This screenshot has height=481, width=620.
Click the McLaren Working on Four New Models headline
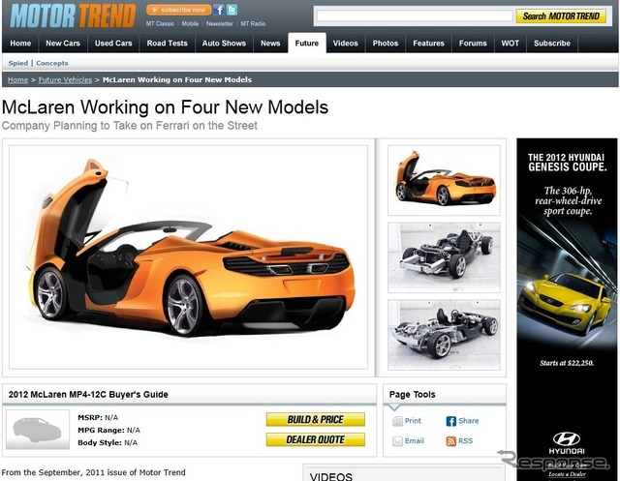click(166, 107)
